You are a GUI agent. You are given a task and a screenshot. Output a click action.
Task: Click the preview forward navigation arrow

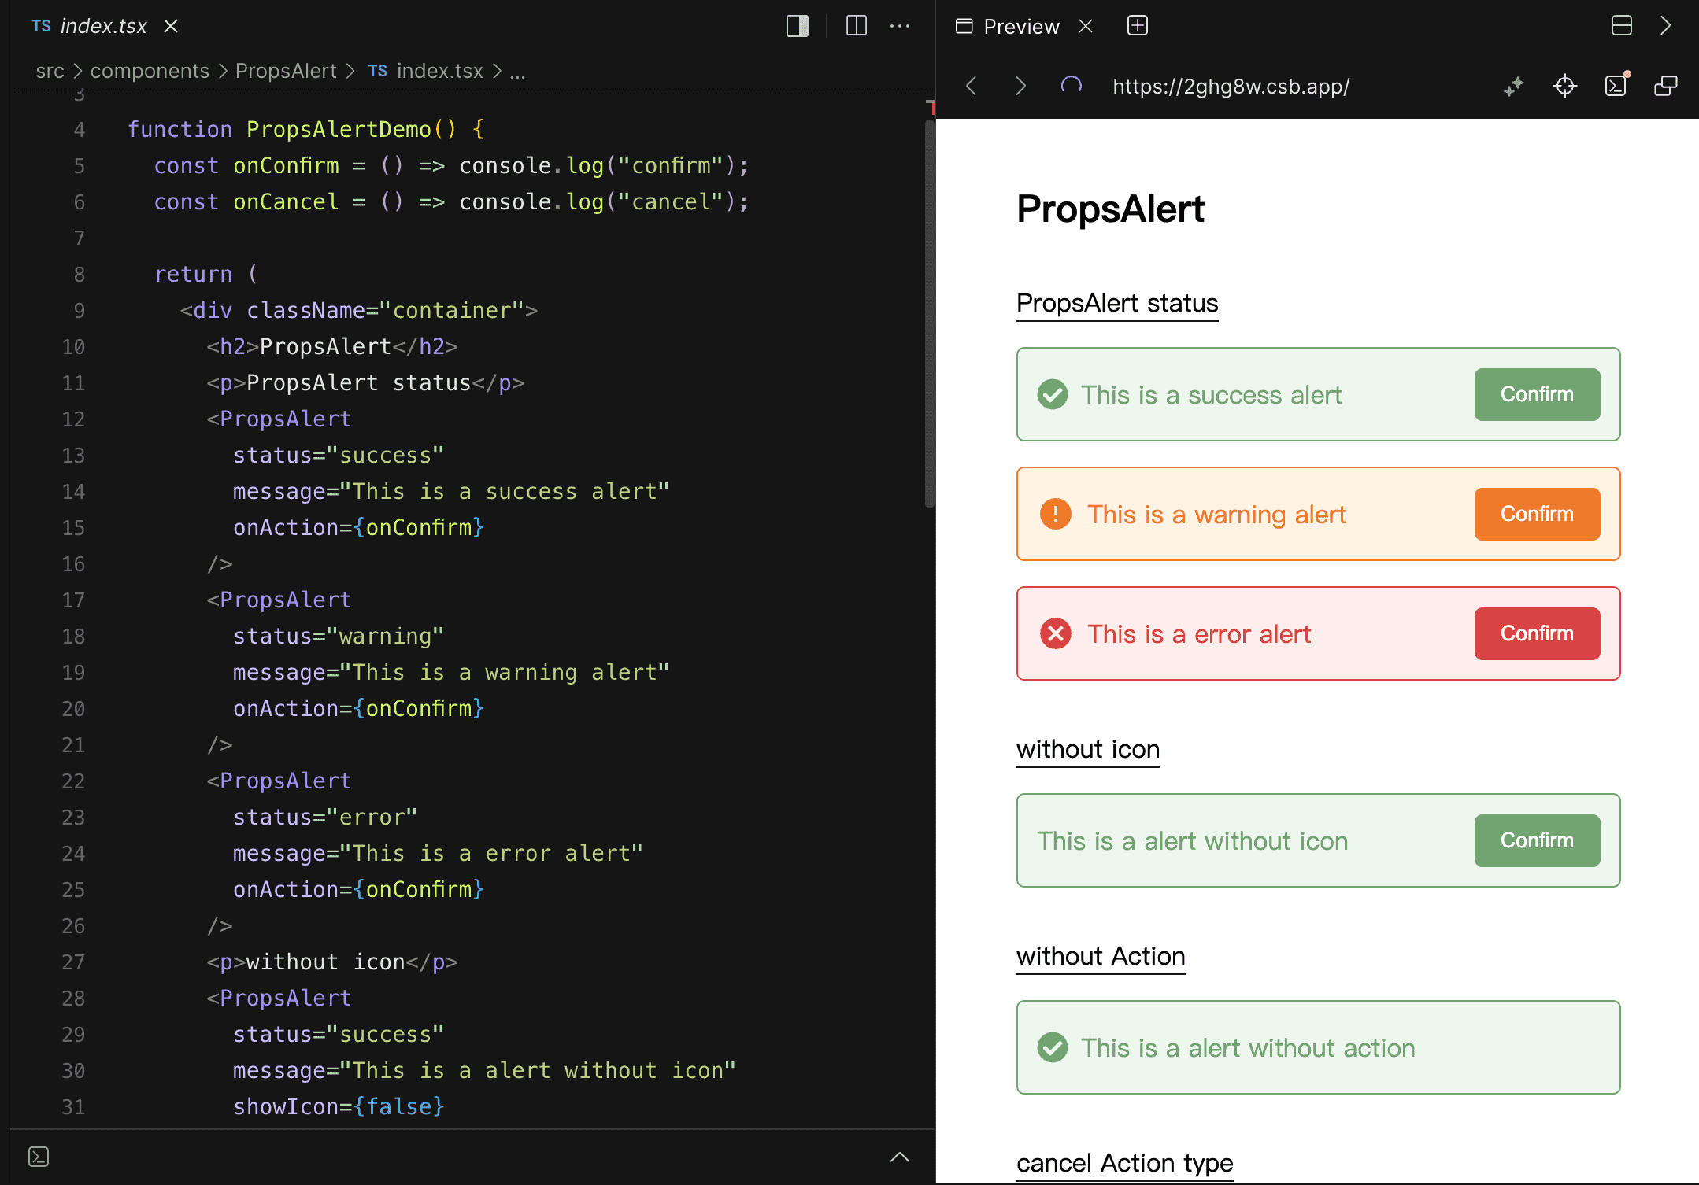[1020, 86]
